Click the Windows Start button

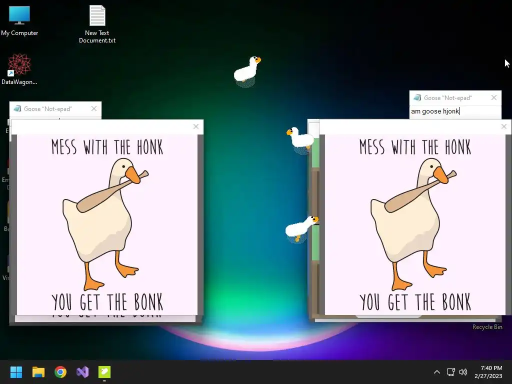pos(16,372)
